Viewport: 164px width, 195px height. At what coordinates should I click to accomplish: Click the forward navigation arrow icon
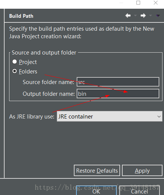143,16
